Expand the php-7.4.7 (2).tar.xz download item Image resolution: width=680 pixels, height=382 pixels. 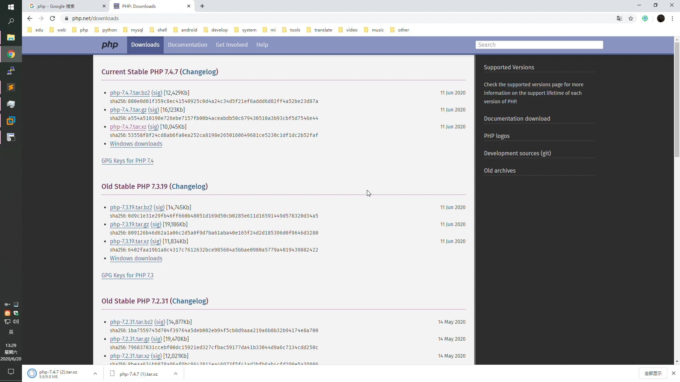click(95, 374)
